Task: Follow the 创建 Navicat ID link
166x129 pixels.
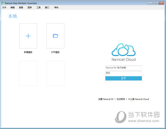Action: tap(106, 99)
